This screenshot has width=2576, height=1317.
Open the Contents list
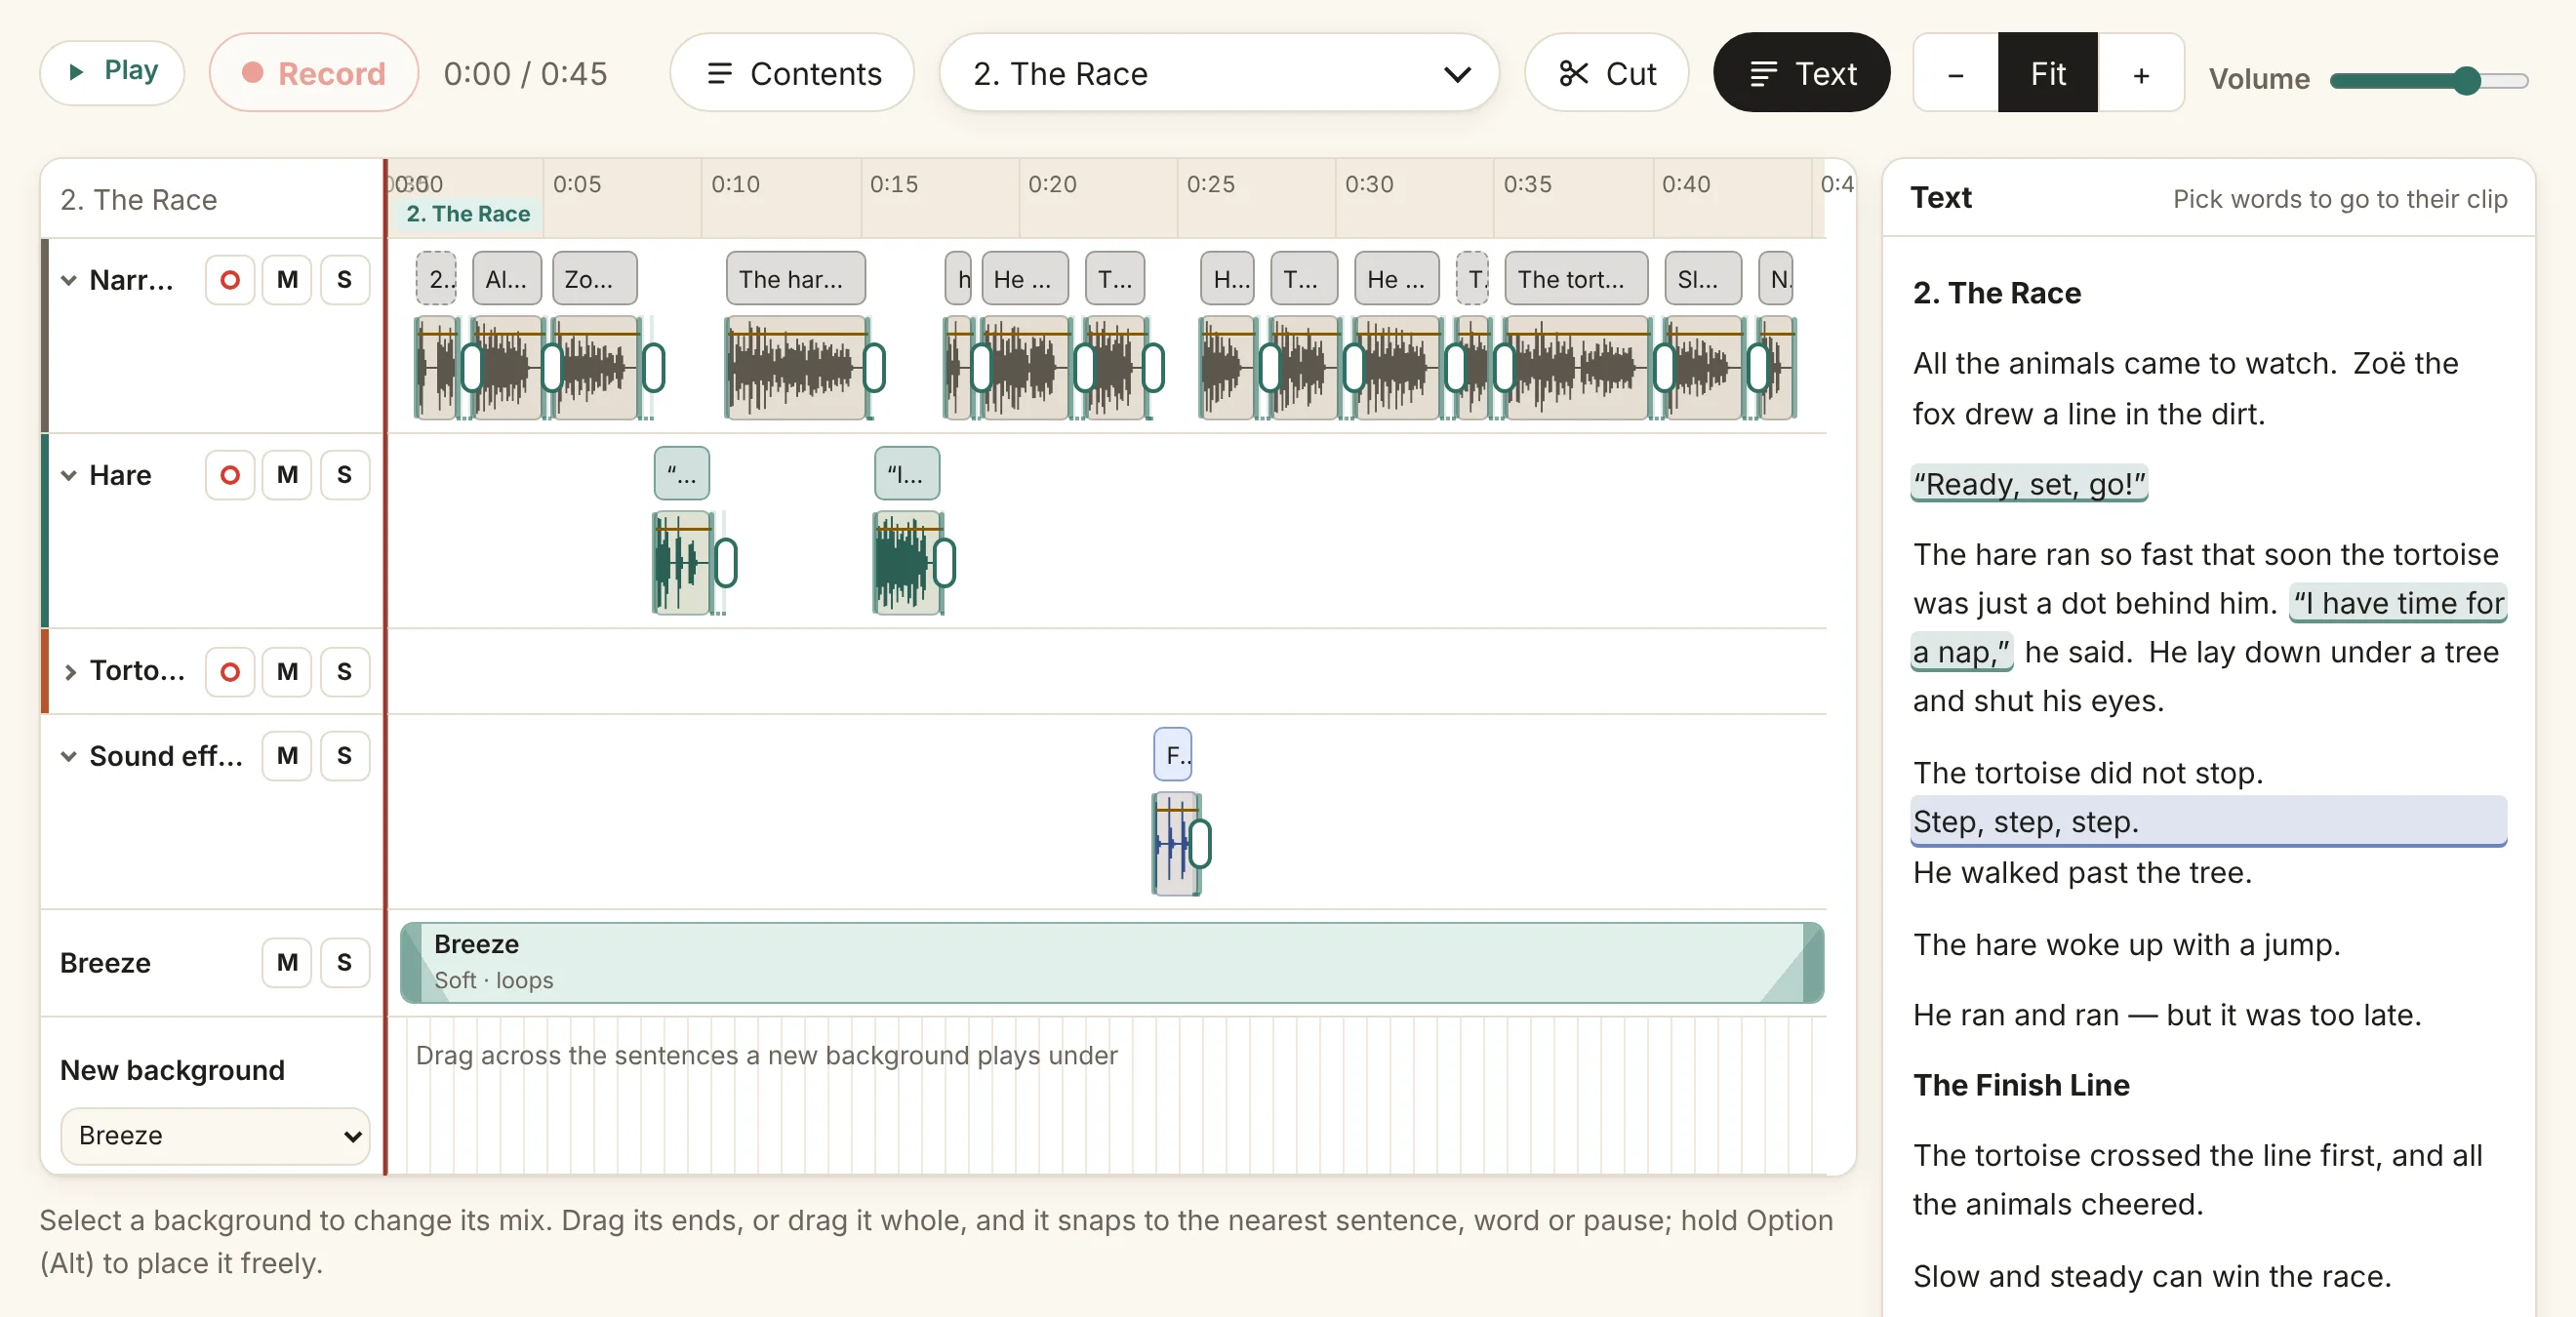pos(792,73)
